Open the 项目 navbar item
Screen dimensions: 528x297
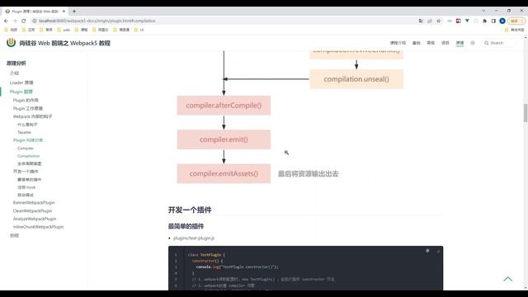[445, 43]
